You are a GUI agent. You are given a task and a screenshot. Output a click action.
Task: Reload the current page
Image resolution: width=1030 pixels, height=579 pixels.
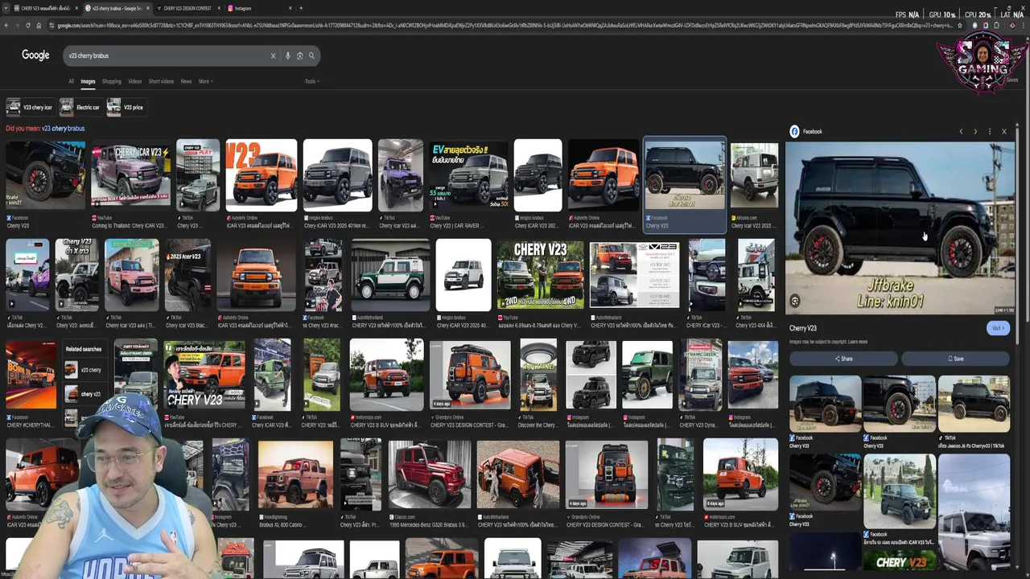tap(27, 25)
